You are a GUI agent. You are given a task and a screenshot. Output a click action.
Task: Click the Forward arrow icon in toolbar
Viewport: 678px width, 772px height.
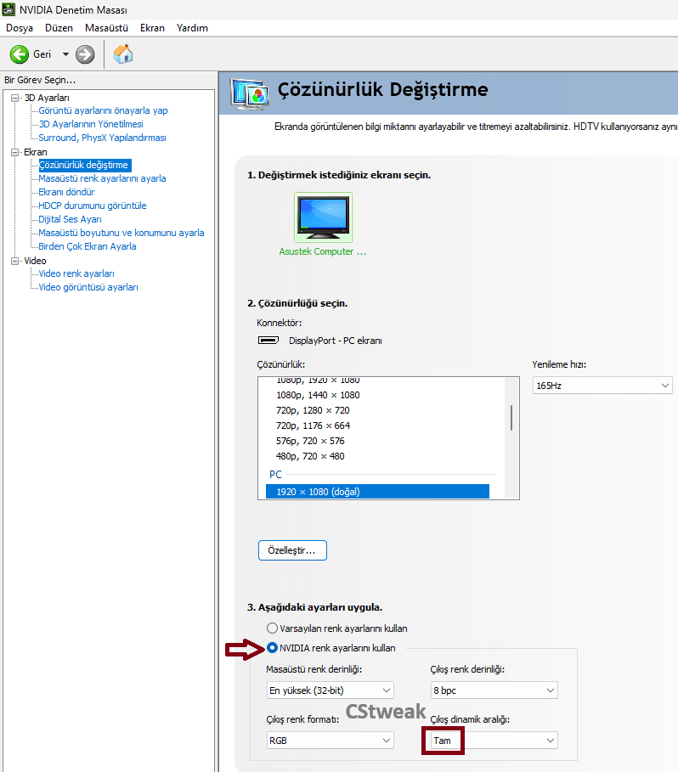coord(85,54)
